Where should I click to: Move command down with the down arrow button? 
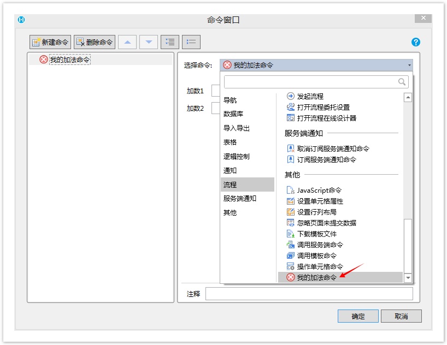coord(149,42)
